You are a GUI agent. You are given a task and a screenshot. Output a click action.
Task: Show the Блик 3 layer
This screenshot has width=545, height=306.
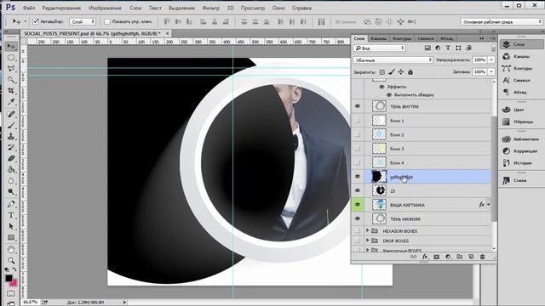[x=358, y=149]
